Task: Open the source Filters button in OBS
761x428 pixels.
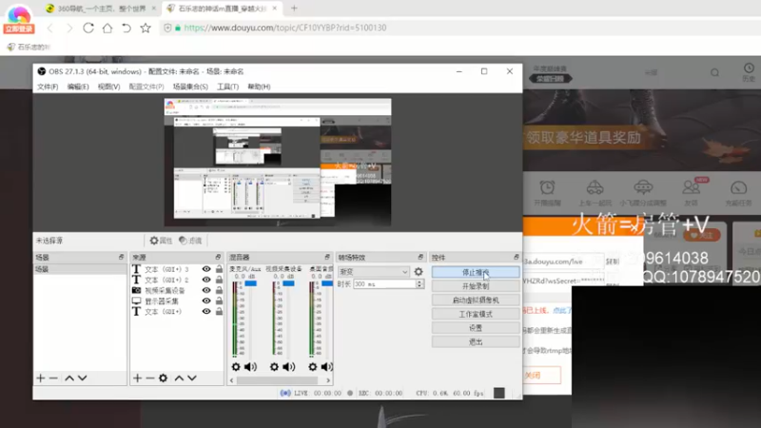Action: [190, 241]
